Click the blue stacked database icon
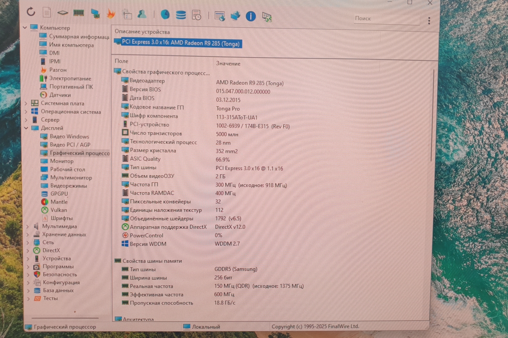The image size is (508, 338). [181, 15]
